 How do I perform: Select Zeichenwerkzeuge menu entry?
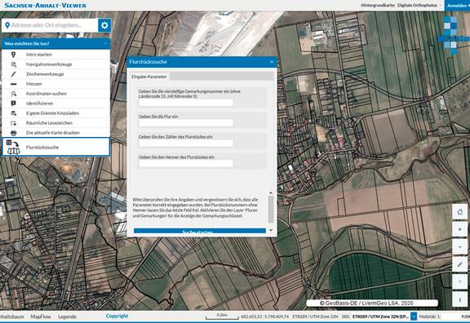pos(56,74)
